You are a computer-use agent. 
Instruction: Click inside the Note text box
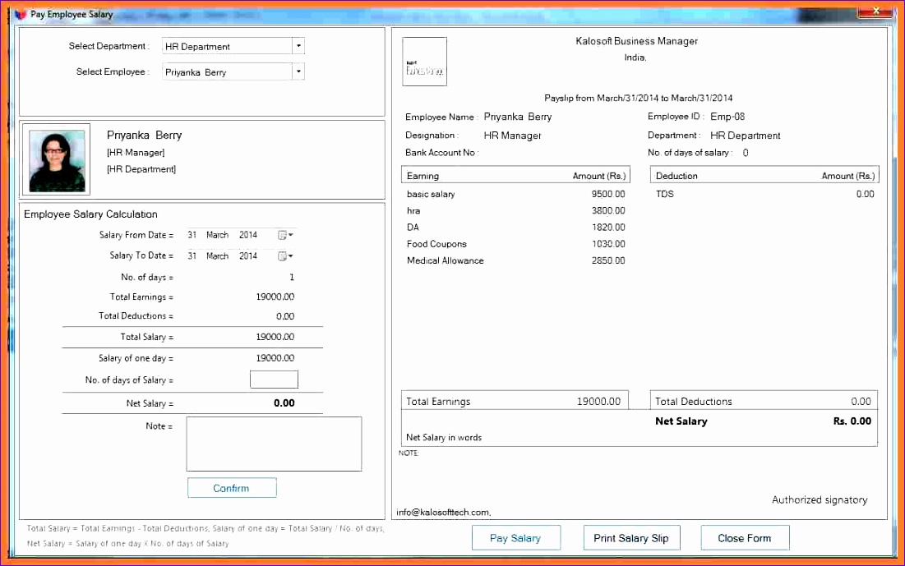click(274, 444)
